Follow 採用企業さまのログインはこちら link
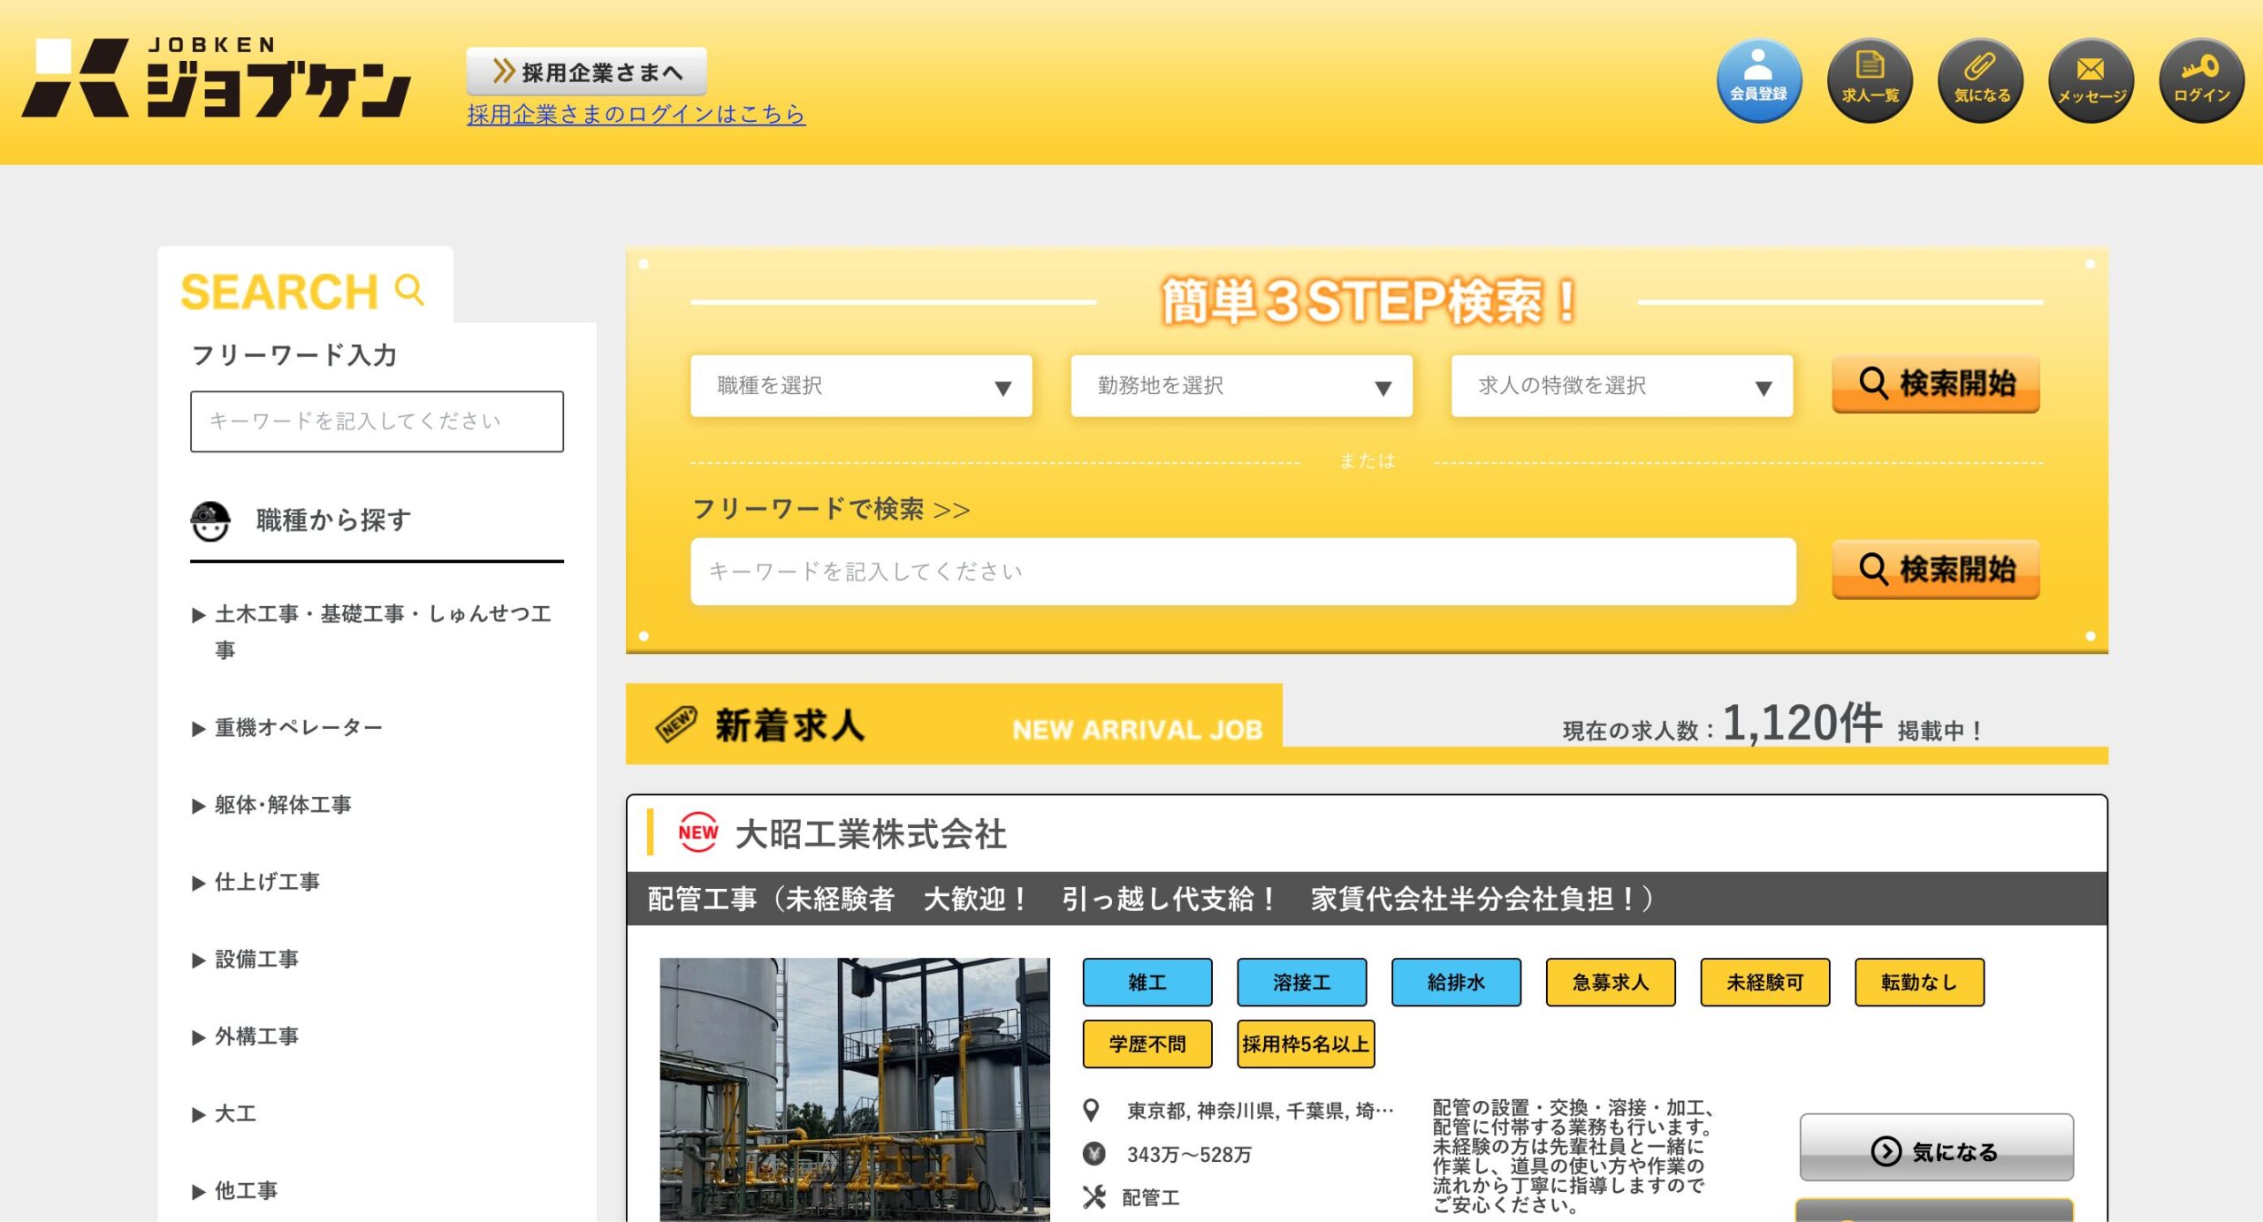 coord(636,114)
